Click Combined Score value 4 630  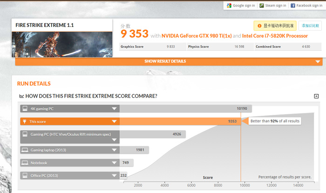coord(306,47)
